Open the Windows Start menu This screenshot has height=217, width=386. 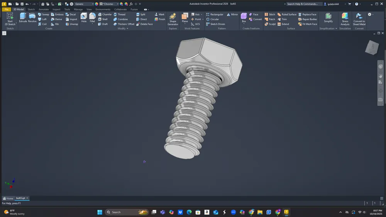pyautogui.click(x=100, y=212)
